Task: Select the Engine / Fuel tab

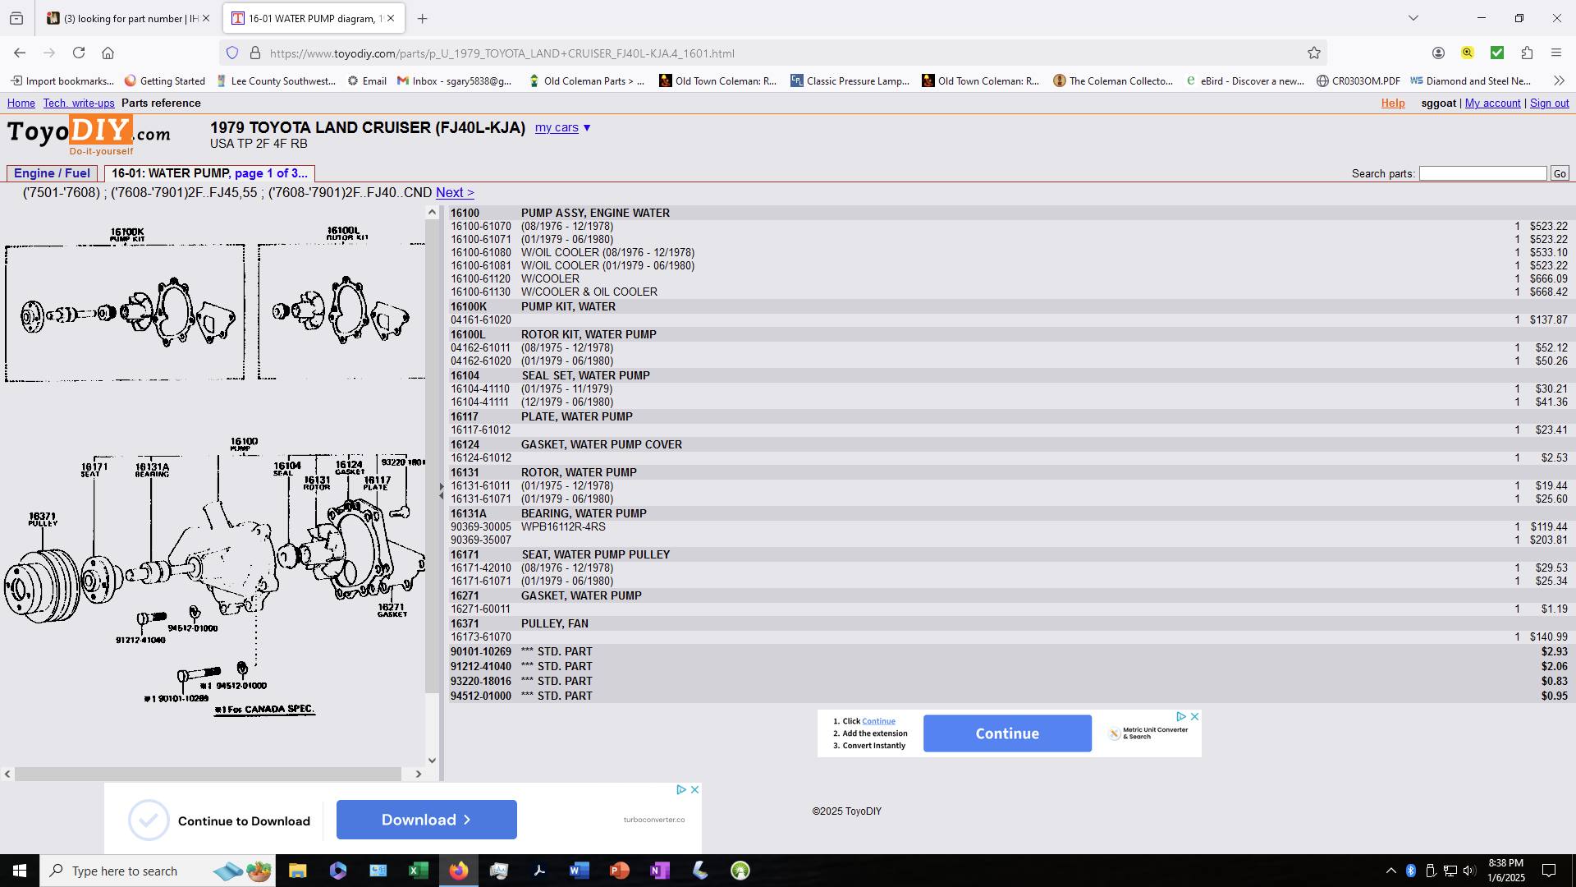Action: pyautogui.click(x=52, y=173)
